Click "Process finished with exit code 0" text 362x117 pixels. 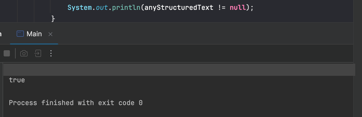[x=76, y=103]
